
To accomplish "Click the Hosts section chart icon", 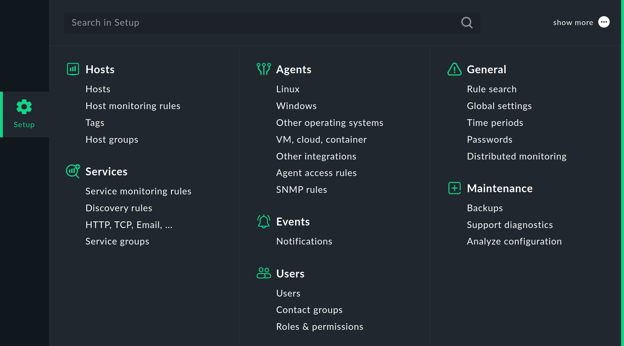I will point(73,69).
